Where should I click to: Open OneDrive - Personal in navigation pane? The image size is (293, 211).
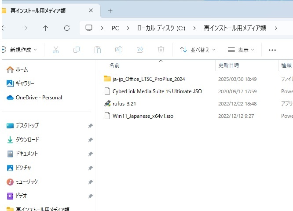point(34,98)
